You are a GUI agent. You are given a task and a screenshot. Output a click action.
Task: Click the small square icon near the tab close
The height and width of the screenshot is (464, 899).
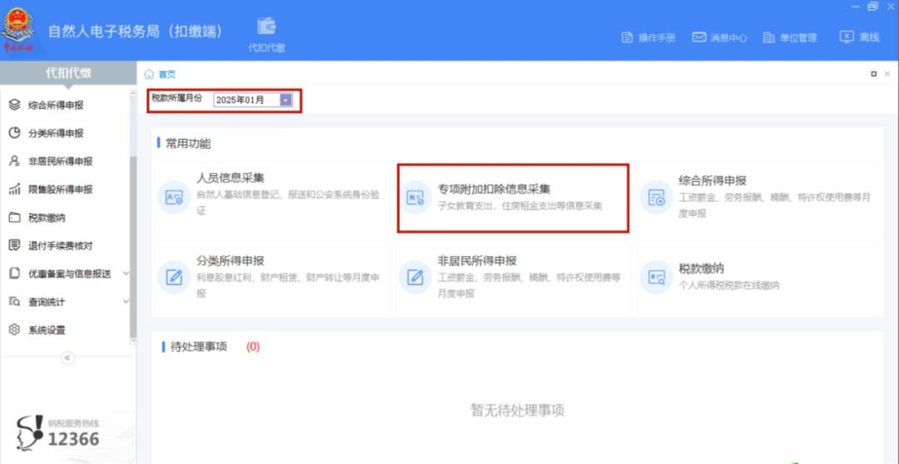[874, 74]
